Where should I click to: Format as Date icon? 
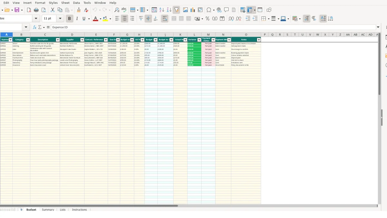[x=222, y=19]
